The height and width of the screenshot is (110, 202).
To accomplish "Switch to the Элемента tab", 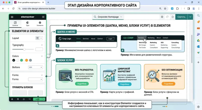I will (40, 24).
